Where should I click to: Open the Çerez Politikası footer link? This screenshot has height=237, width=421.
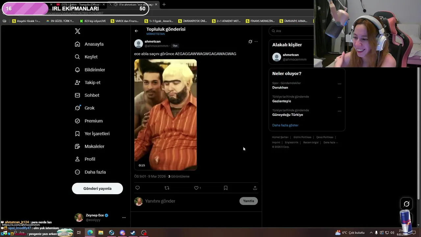[325, 137]
